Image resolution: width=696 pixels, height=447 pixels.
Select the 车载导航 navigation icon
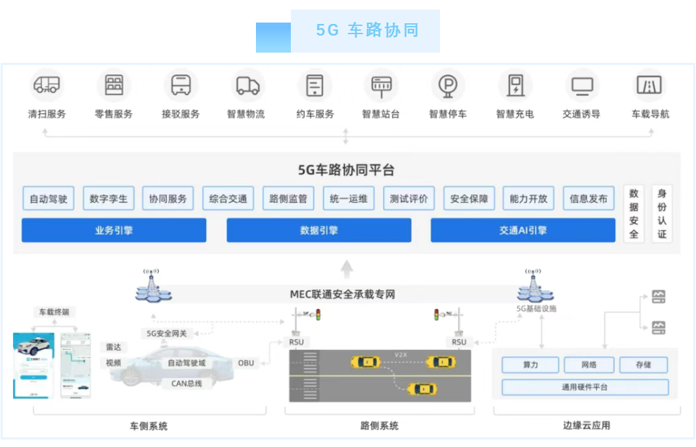649,85
